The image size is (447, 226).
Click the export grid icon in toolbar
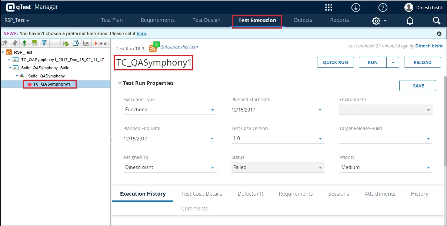(76, 43)
